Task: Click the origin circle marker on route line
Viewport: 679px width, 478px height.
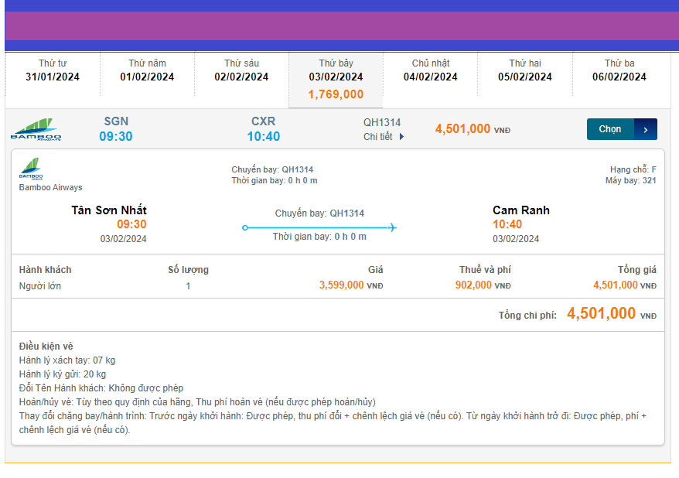Action: pos(245,227)
